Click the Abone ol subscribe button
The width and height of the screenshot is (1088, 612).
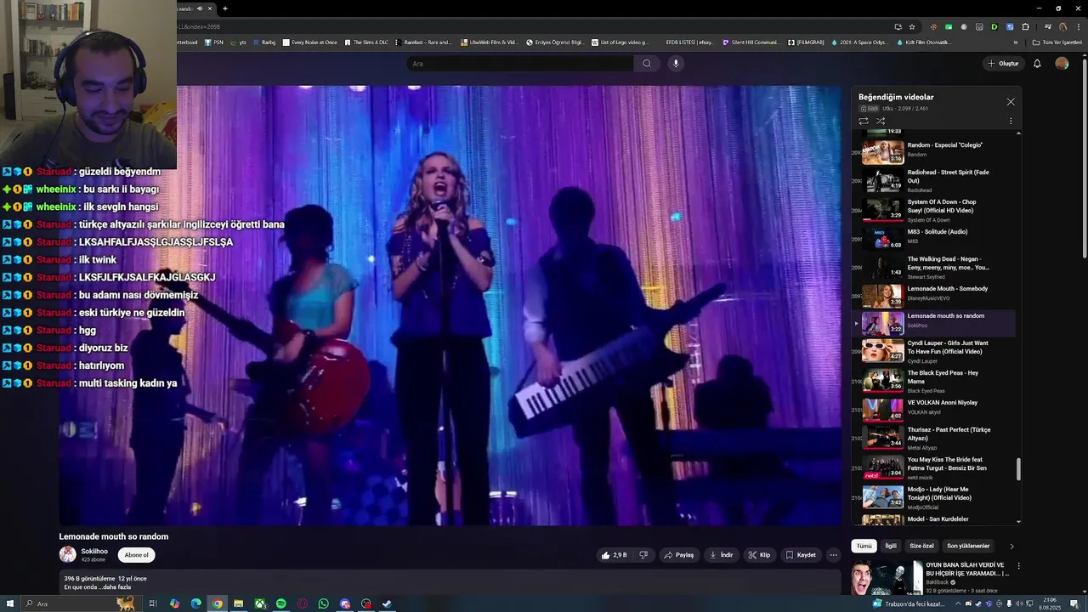pos(136,555)
